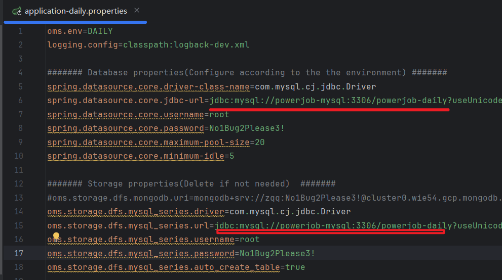502x280 pixels.
Task: Click oms.storage.dfs.mysql_series.auto_create_table key
Action: pos(164,267)
